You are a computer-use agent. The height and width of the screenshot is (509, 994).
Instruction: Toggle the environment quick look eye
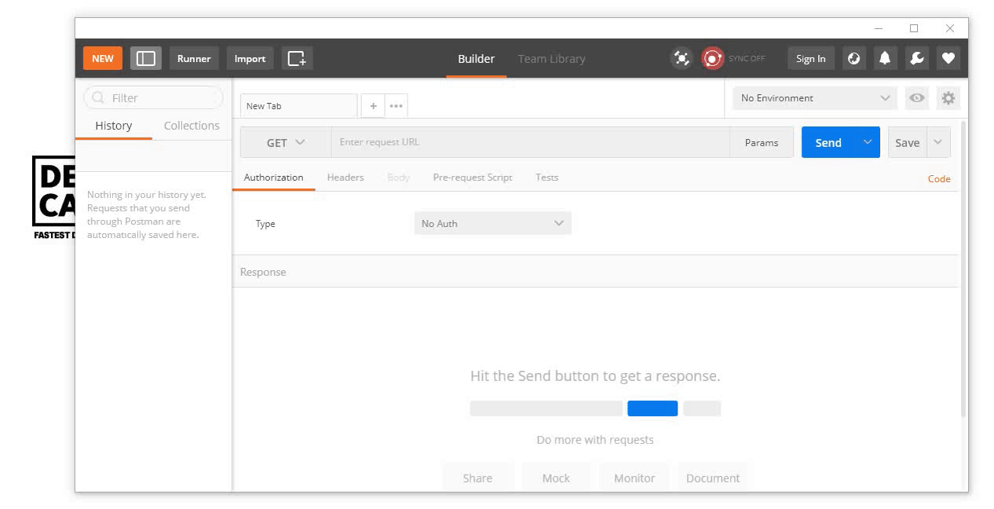tap(916, 98)
